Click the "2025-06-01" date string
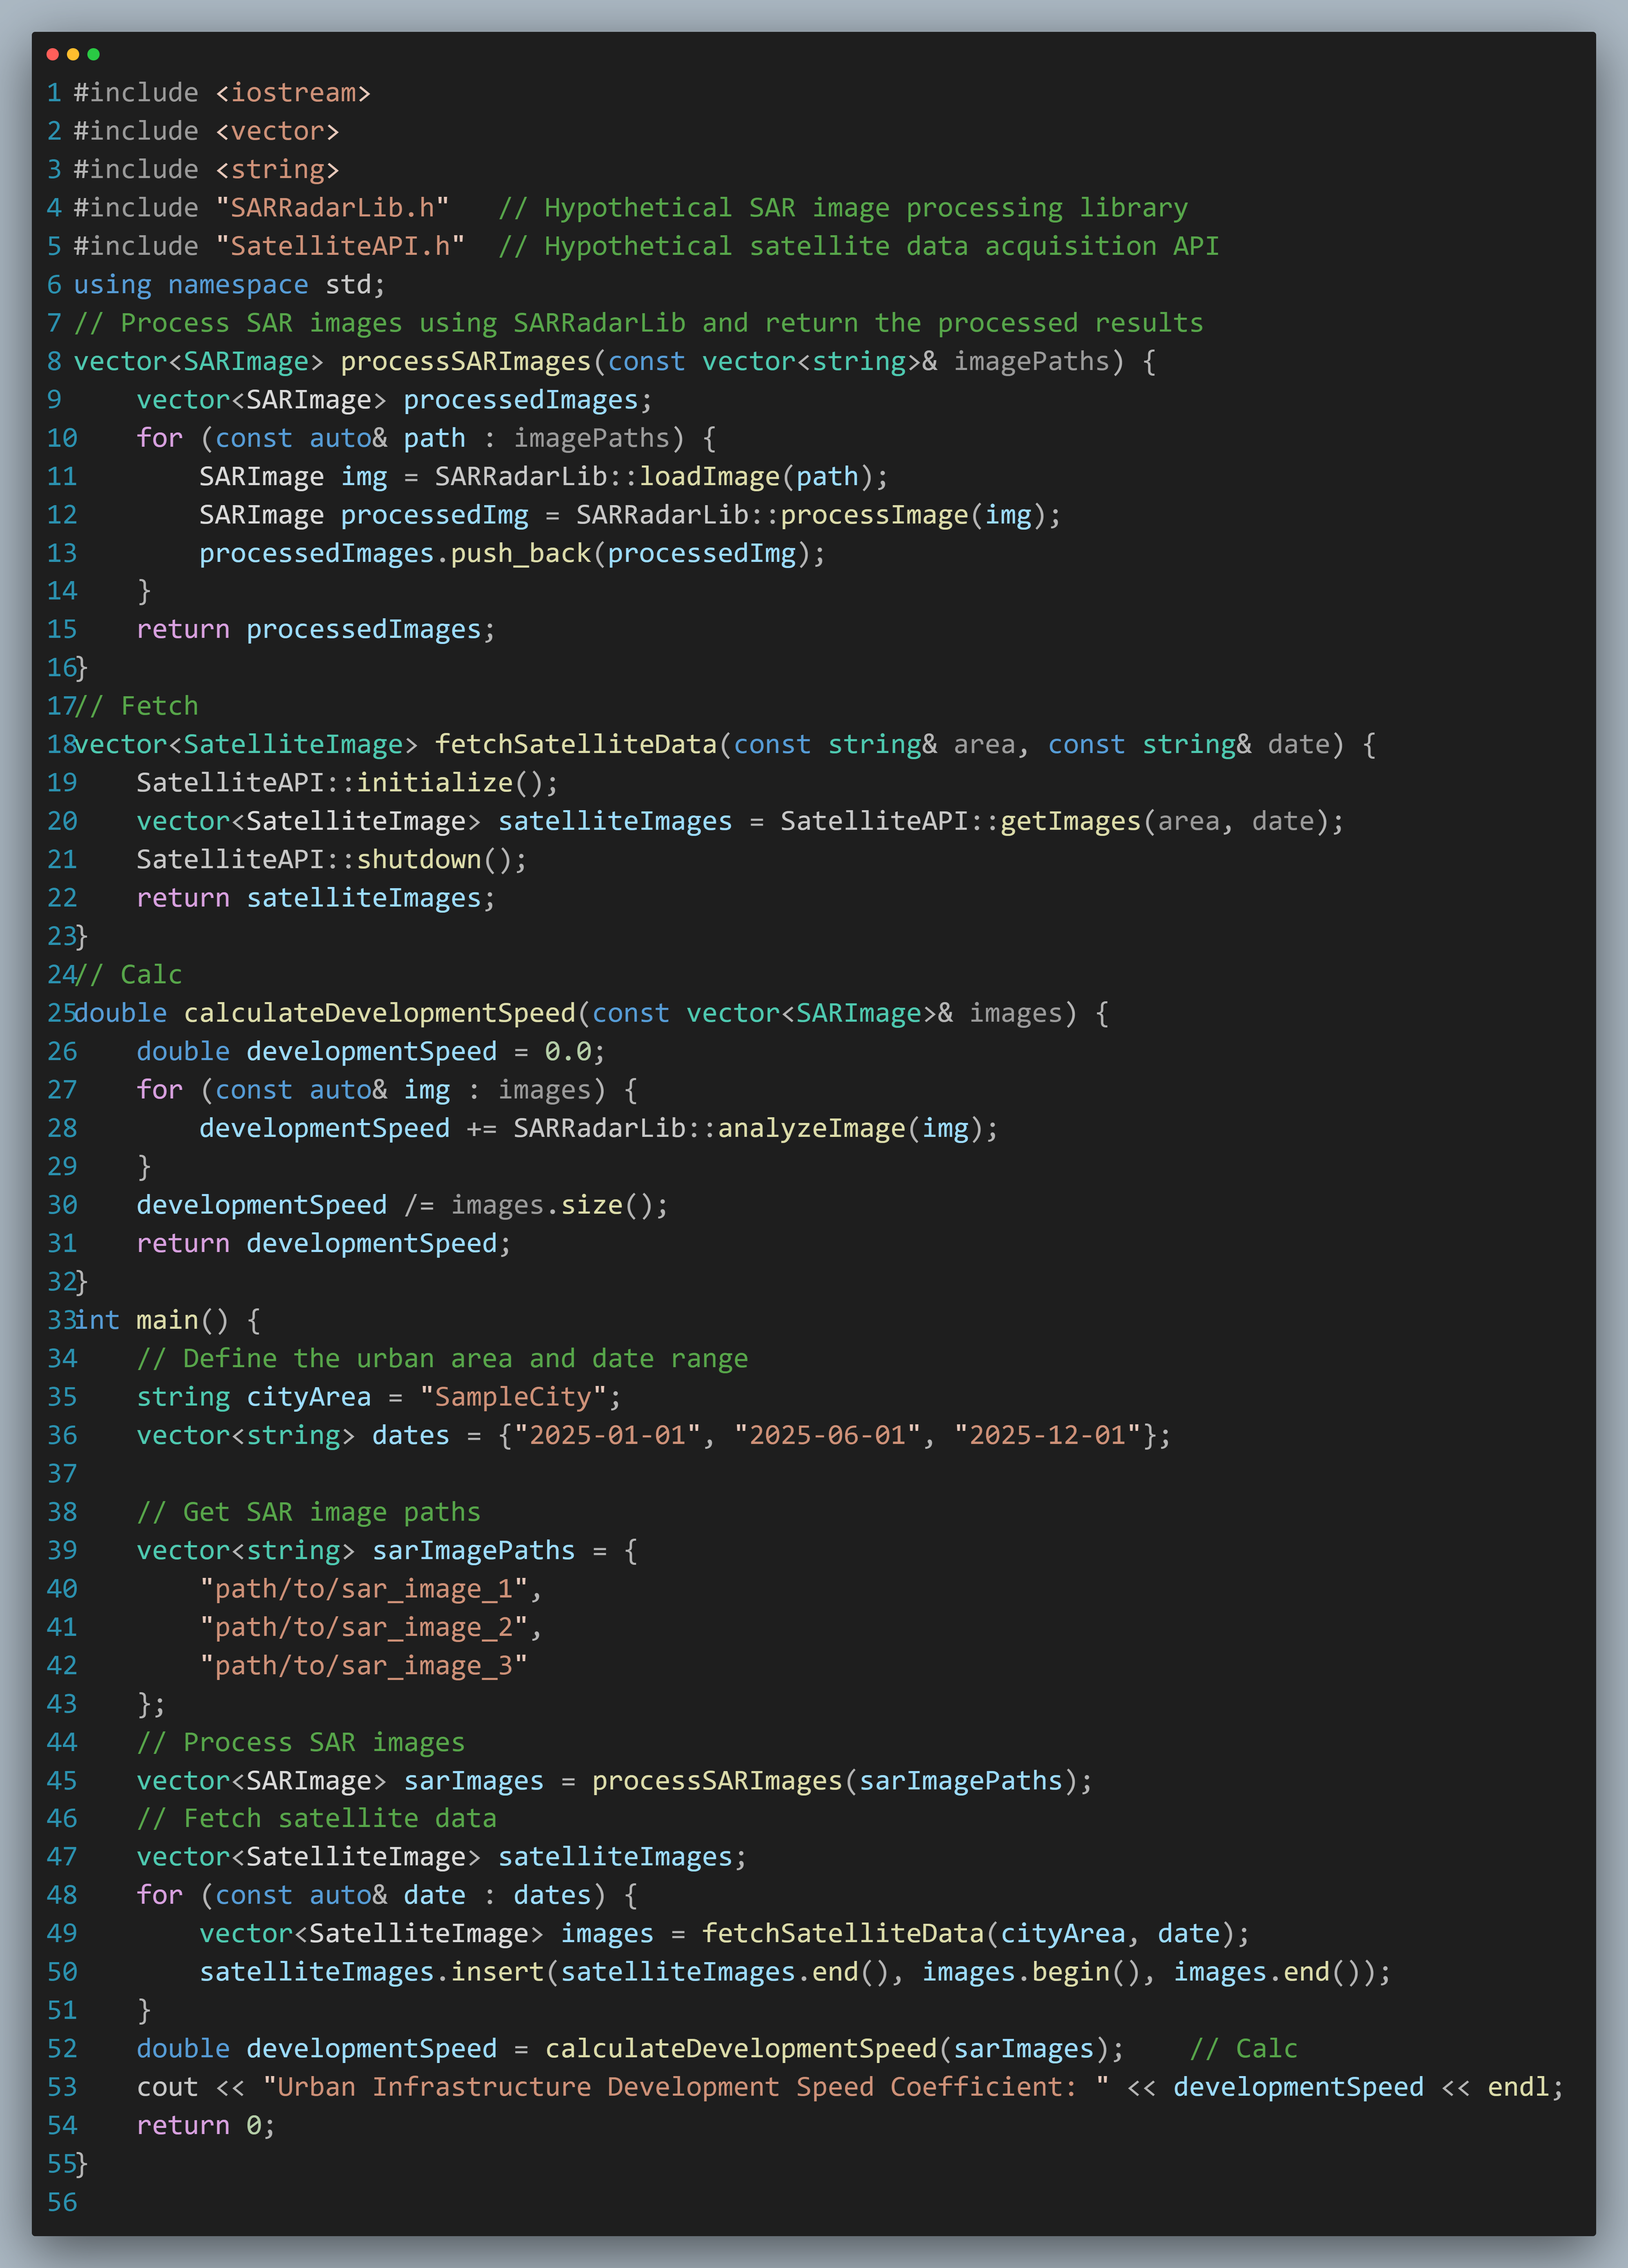Screen dimensions: 1628x2268 [827, 1435]
